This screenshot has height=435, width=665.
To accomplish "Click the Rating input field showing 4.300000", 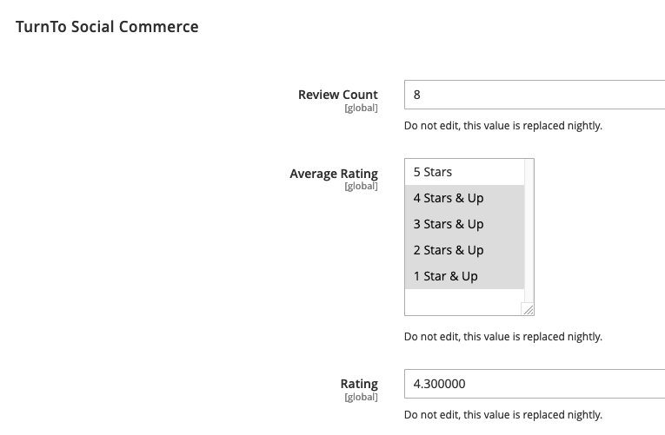I will (534, 384).
